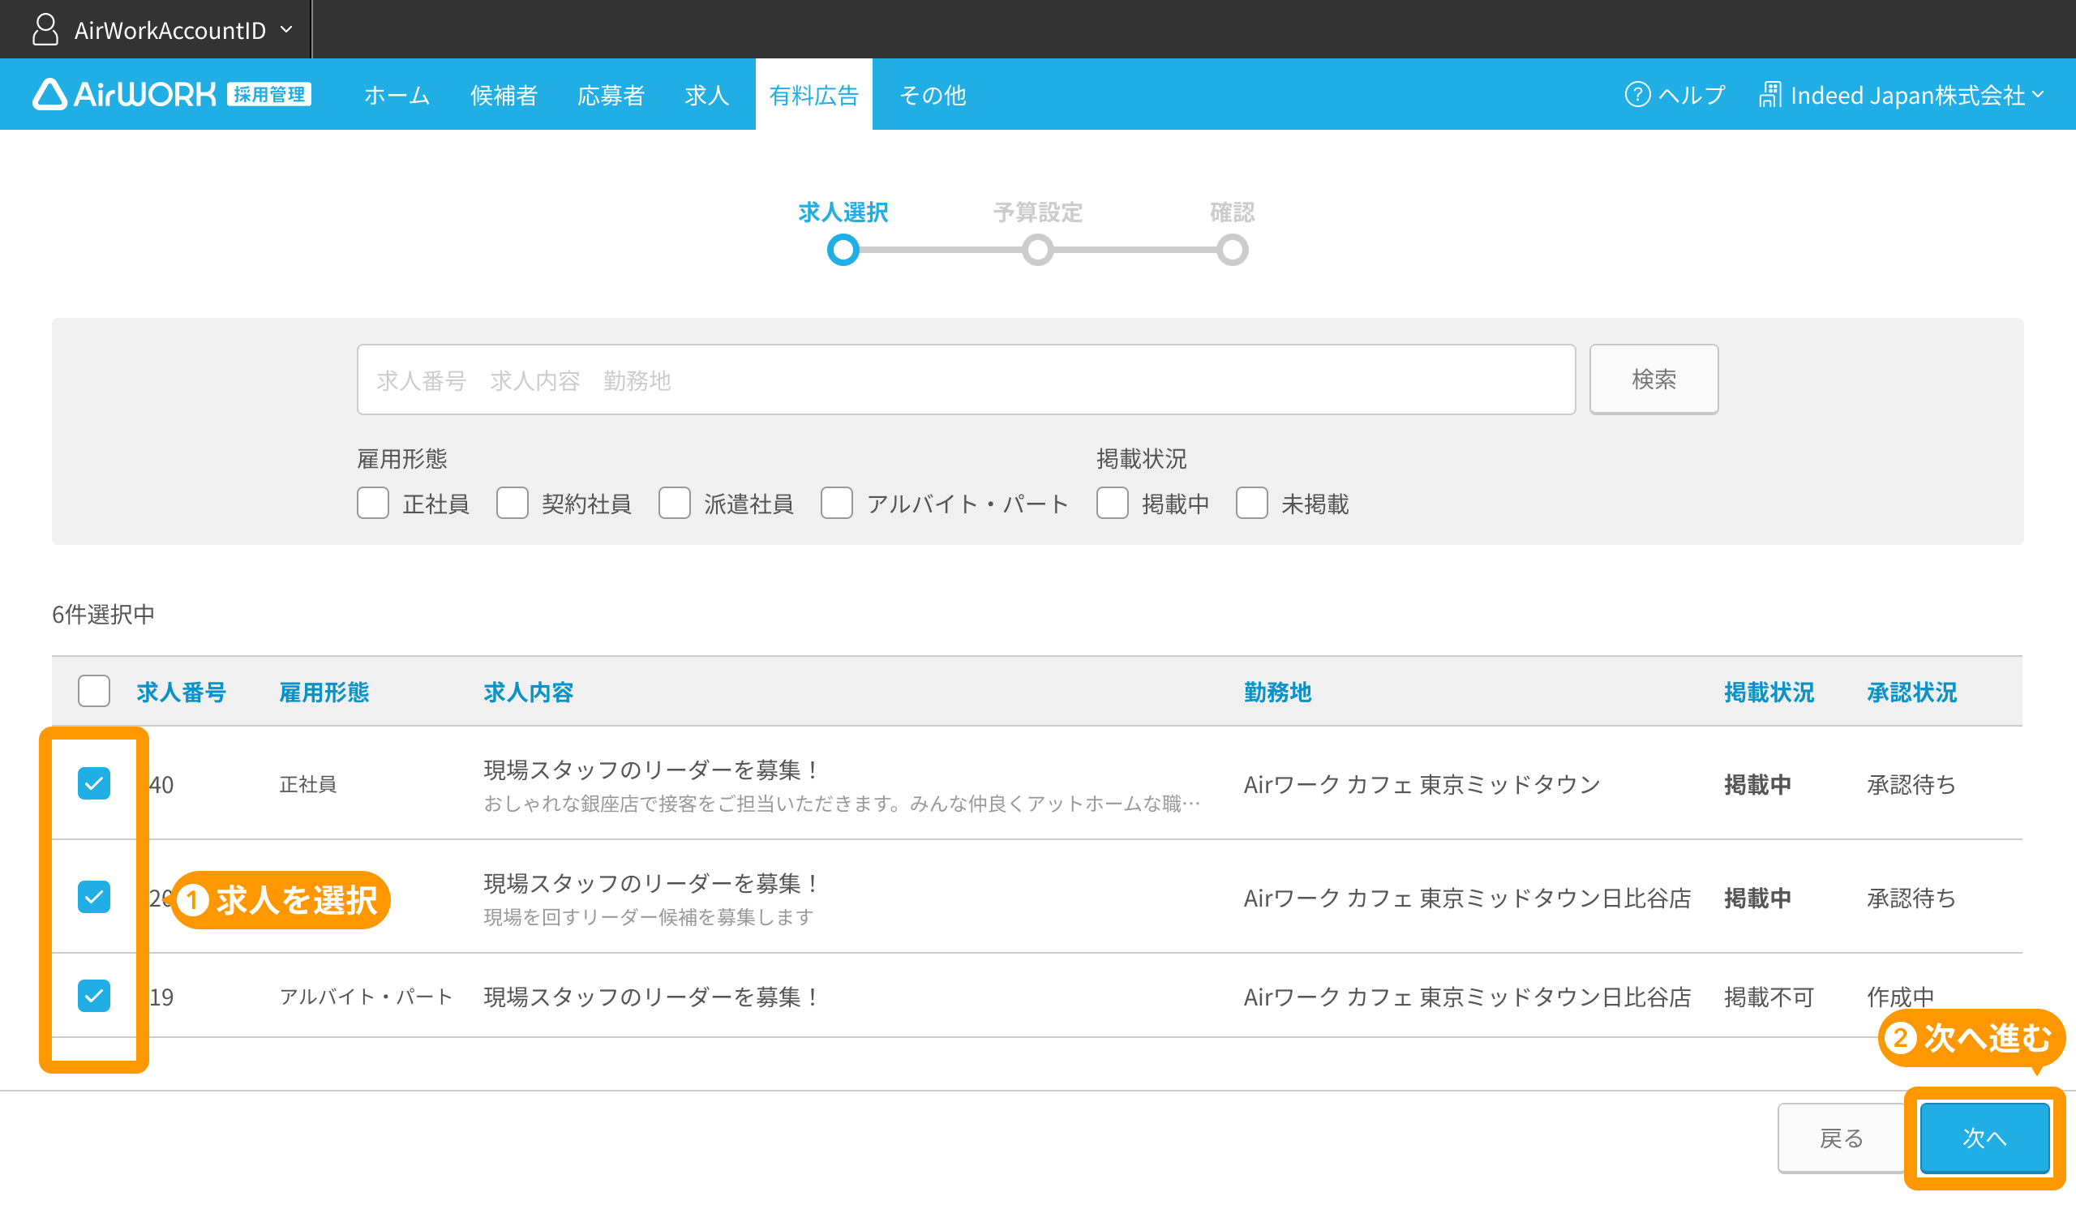
Task: Click the 戻る button
Action: click(1841, 1139)
